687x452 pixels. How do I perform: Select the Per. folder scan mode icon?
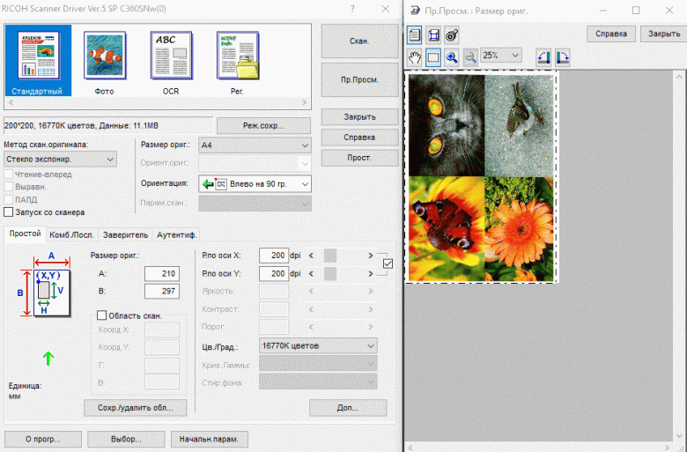(x=238, y=61)
